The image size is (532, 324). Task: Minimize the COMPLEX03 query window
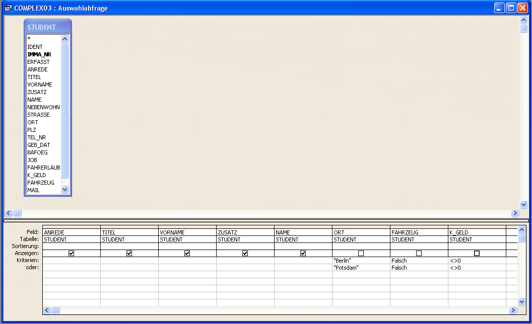click(499, 8)
